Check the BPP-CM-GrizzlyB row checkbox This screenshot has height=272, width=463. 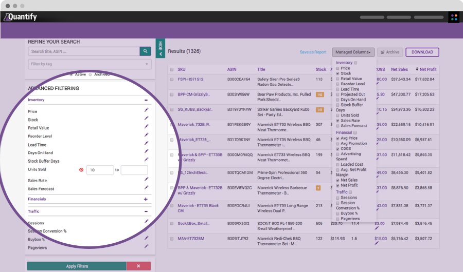(171, 94)
